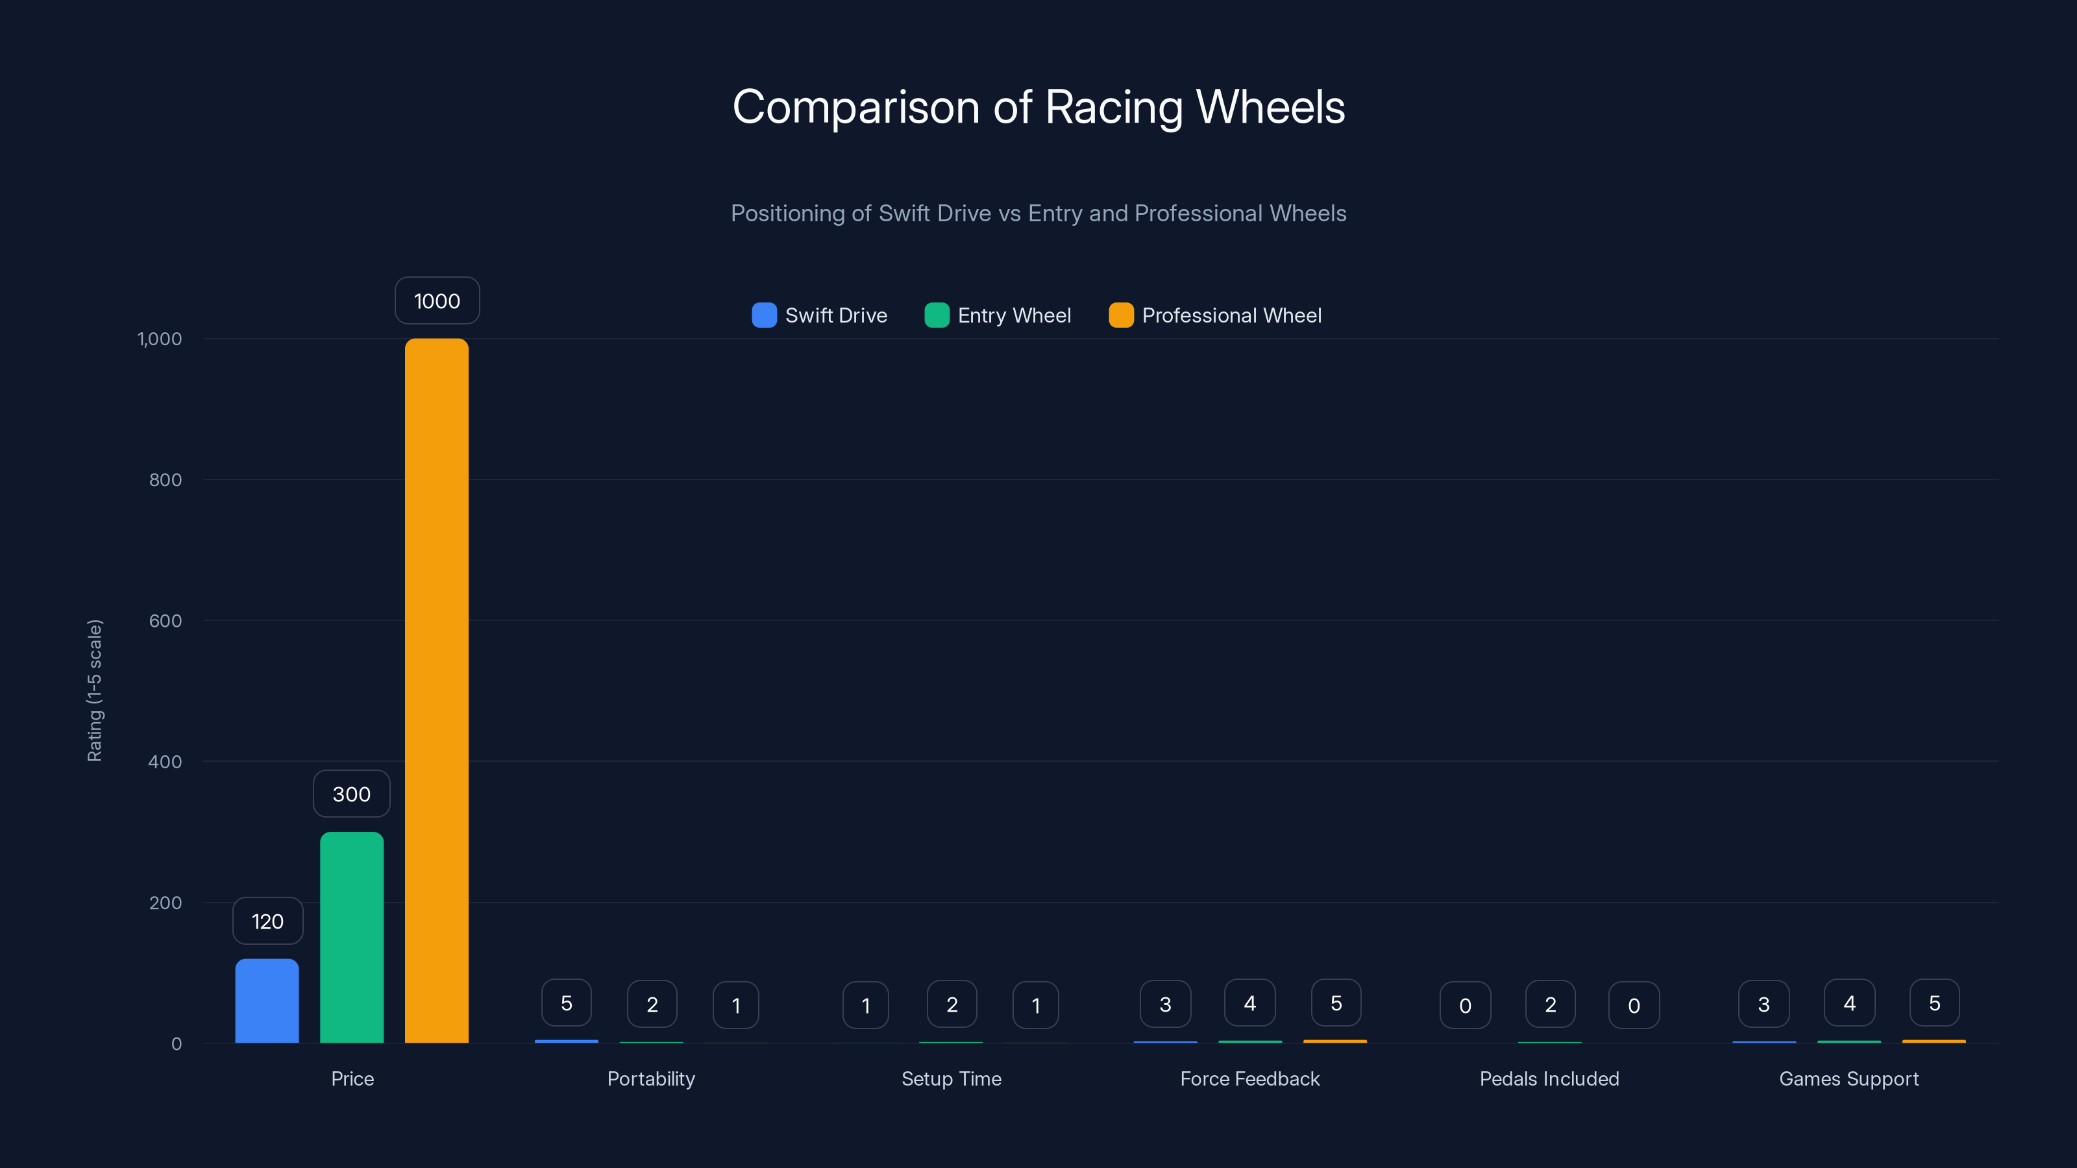Click the 300 data label

click(352, 793)
